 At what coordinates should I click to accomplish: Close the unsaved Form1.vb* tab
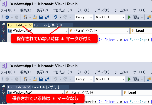pos(30,25)
